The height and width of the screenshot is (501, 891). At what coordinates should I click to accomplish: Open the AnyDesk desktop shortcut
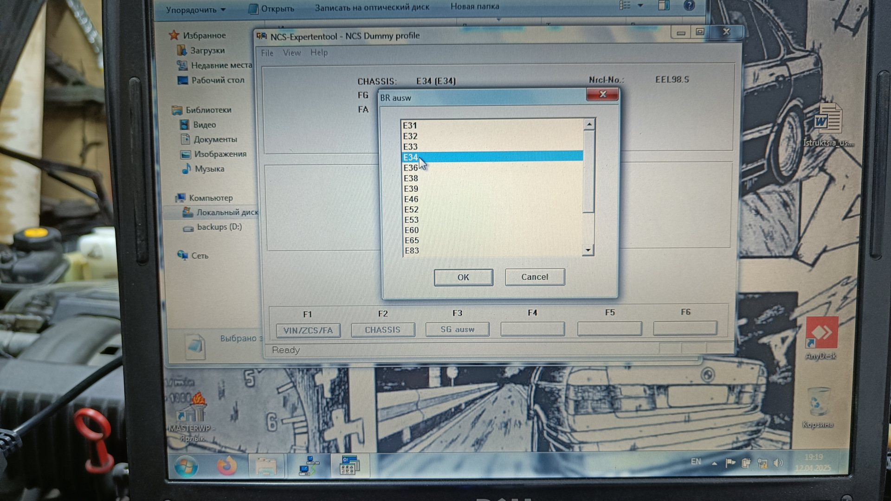coord(821,338)
